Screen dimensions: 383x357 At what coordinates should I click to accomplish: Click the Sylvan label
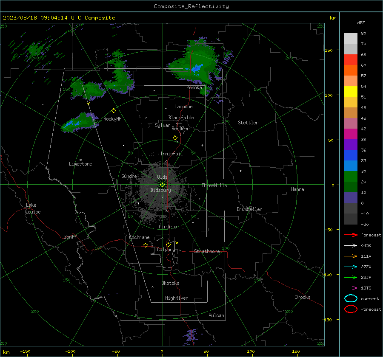point(163,125)
